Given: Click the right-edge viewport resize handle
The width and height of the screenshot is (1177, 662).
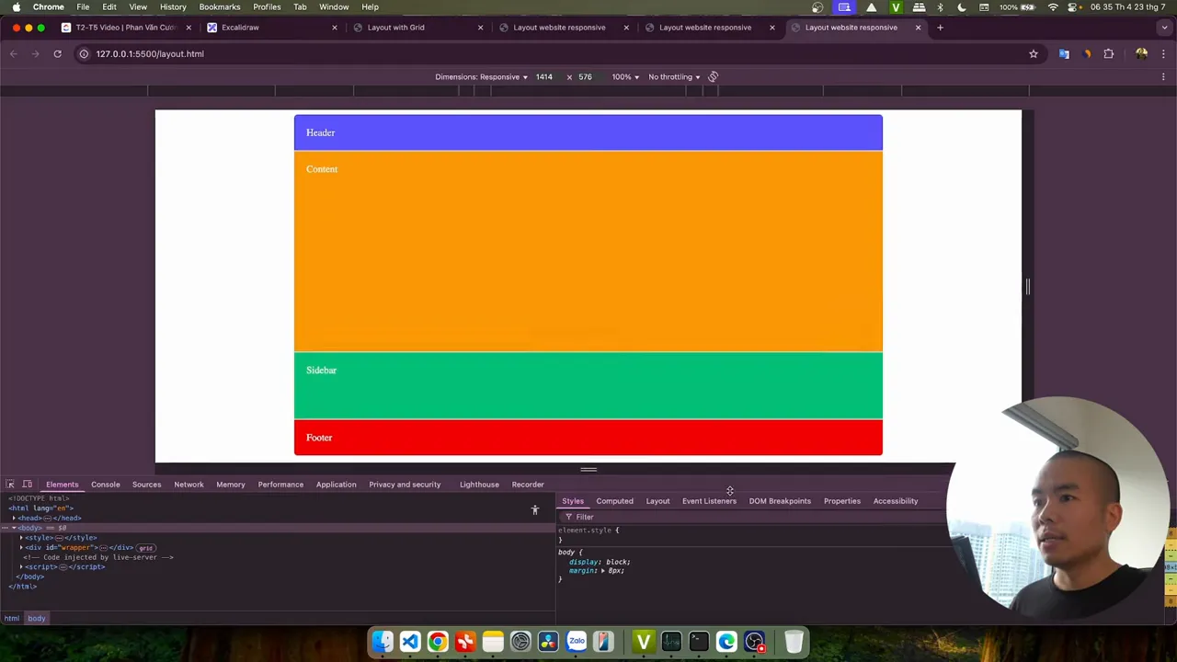Looking at the screenshot, I should [1027, 287].
